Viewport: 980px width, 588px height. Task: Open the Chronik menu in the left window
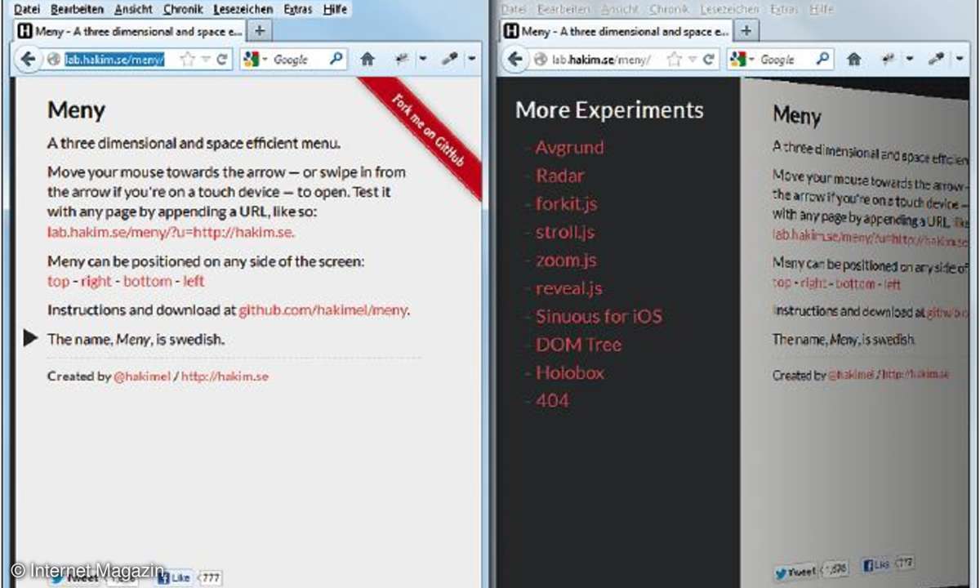pos(183,9)
